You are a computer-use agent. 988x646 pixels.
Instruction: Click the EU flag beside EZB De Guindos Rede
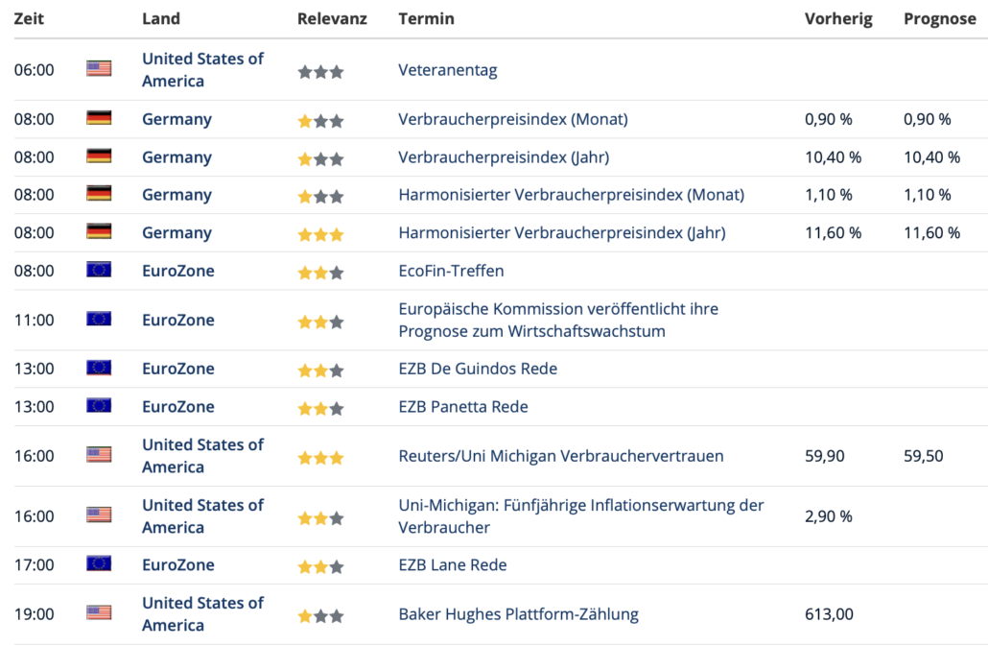pyautogui.click(x=99, y=368)
